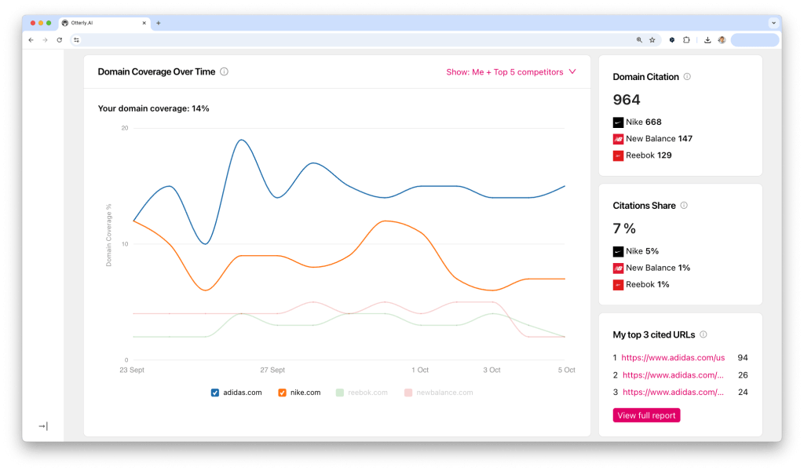
Task: Click info icon beside Domain Coverage Over Time
Action: click(224, 71)
